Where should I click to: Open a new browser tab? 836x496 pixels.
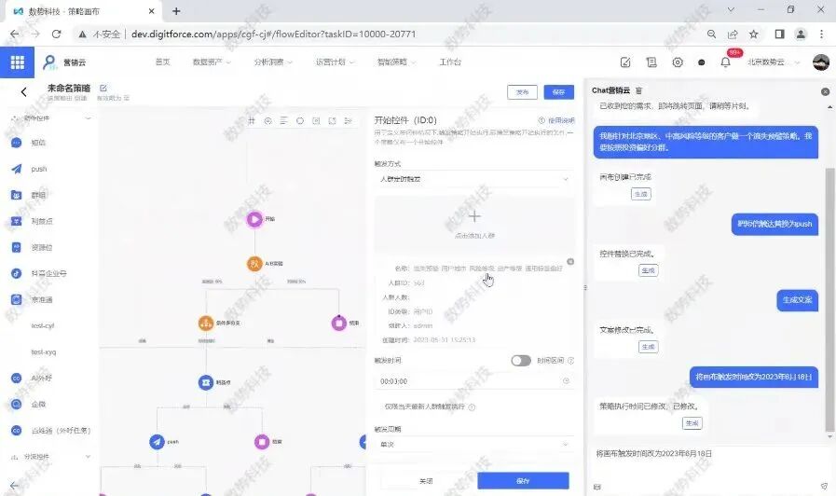click(176, 10)
